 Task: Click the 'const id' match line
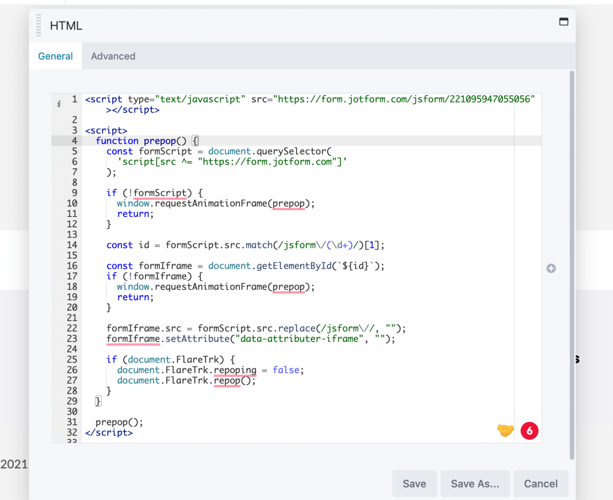(245, 245)
